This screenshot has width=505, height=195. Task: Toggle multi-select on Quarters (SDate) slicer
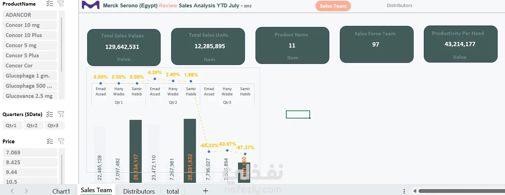(x=50, y=114)
